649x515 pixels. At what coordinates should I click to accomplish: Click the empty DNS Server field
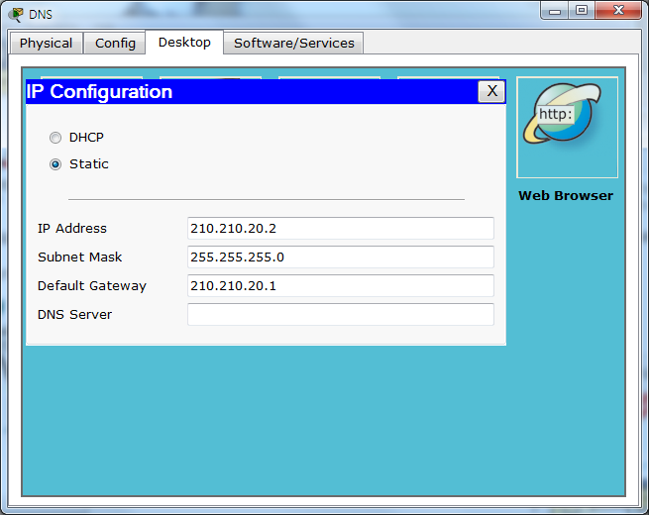pos(341,314)
